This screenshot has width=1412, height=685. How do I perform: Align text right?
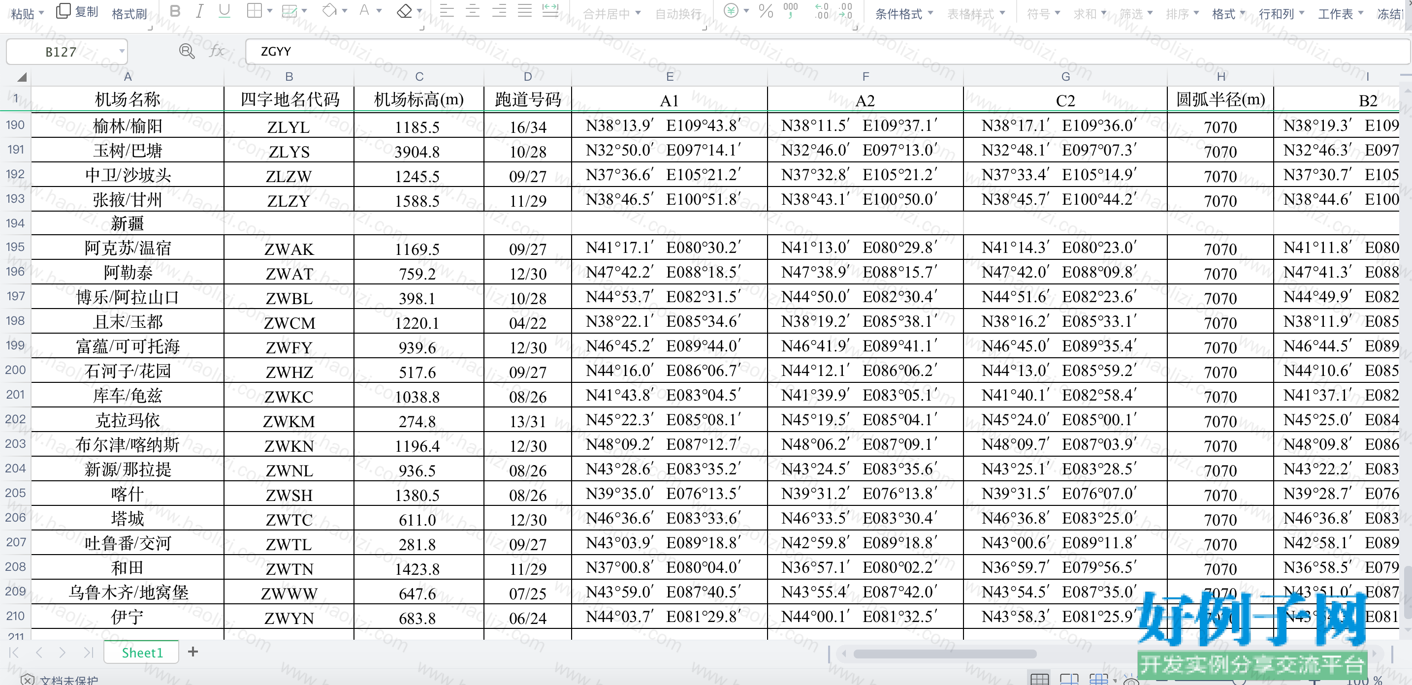pyautogui.click(x=499, y=11)
